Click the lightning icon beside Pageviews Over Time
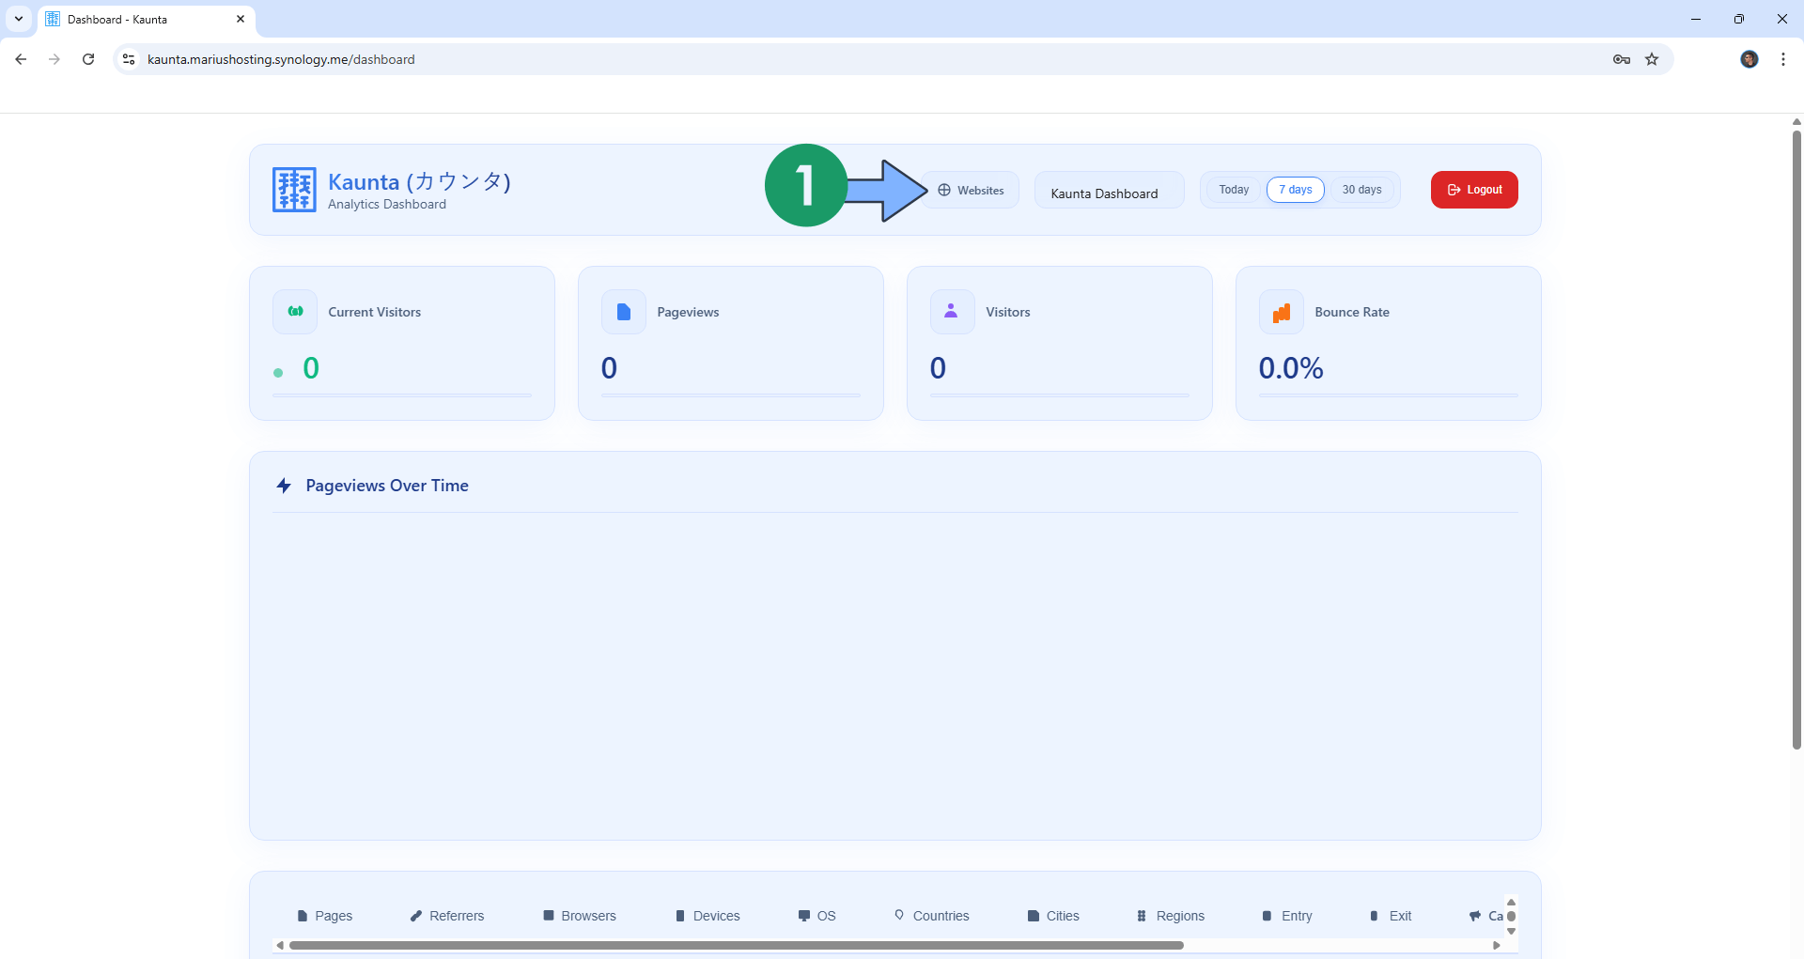Image resolution: width=1804 pixels, height=959 pixels. (284, 485)
